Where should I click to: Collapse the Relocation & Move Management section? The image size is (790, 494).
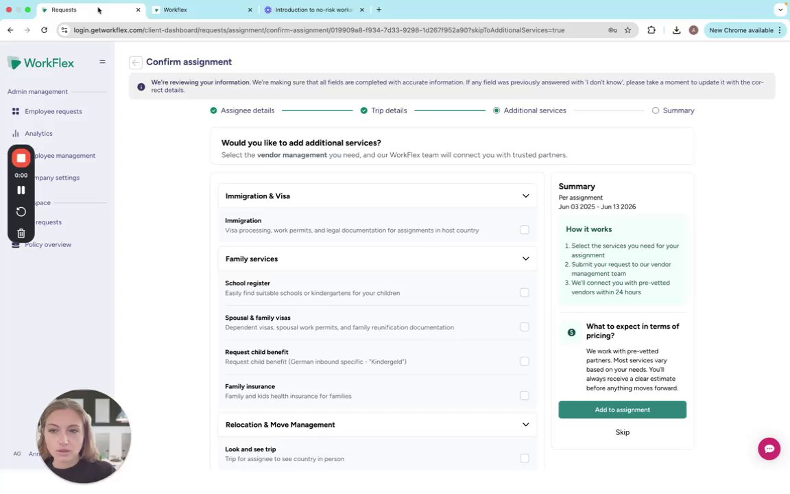point(525,425)
